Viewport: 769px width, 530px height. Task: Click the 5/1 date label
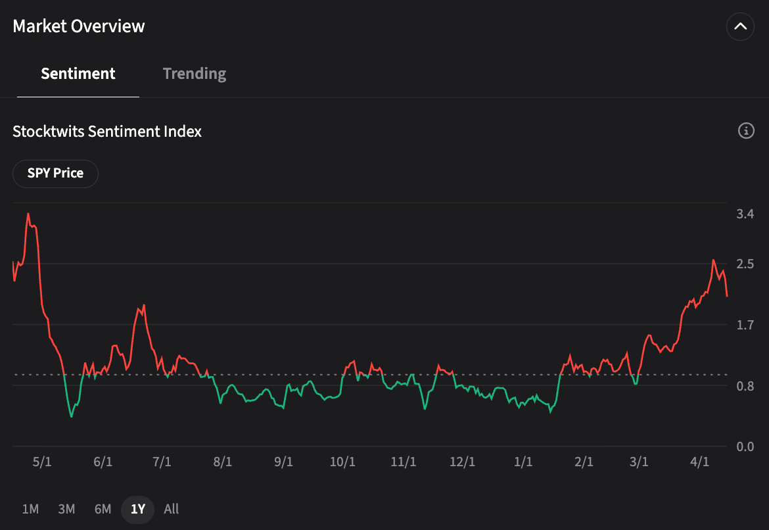point(42,462)
